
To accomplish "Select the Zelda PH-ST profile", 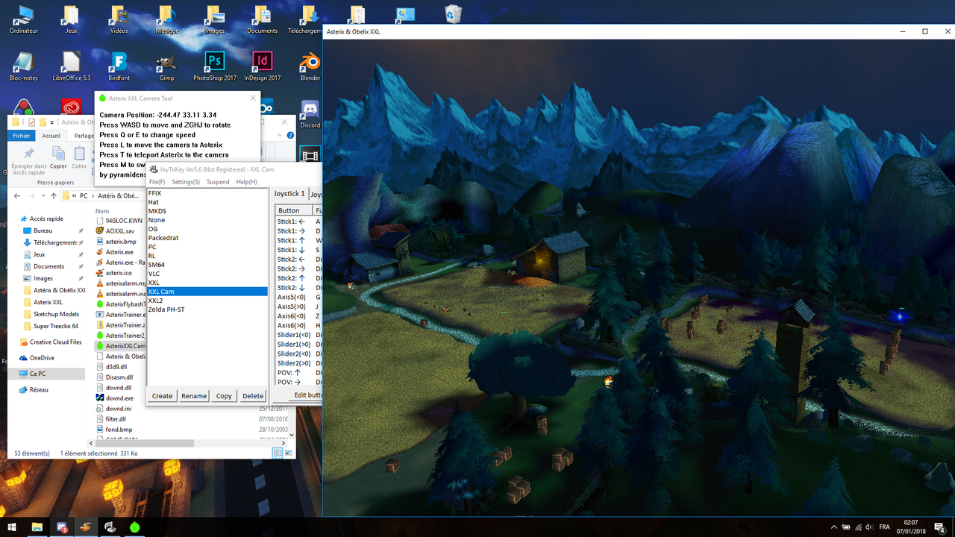I will (x=207, y=310).
